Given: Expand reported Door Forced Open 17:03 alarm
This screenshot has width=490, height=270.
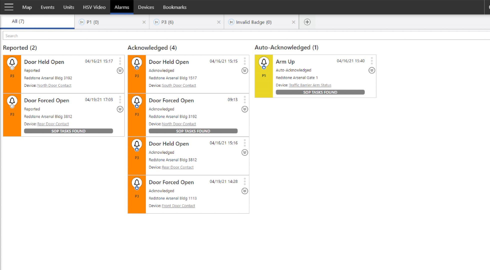Looking at the screenshot, I should coord(120,109).
